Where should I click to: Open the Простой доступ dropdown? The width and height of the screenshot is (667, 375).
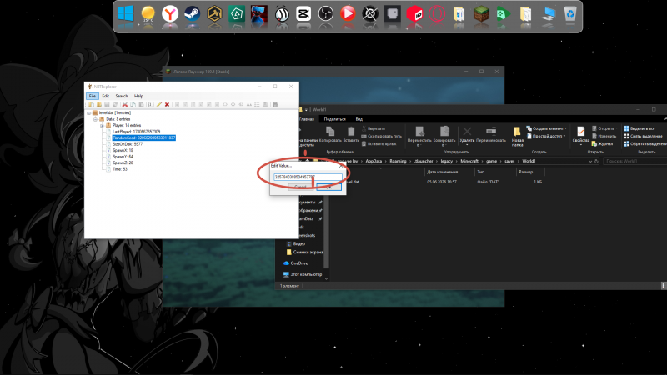tap(547, 136)
